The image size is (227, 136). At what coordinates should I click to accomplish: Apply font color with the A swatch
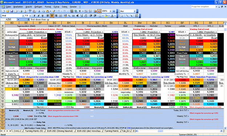click(x=112, y=16)
